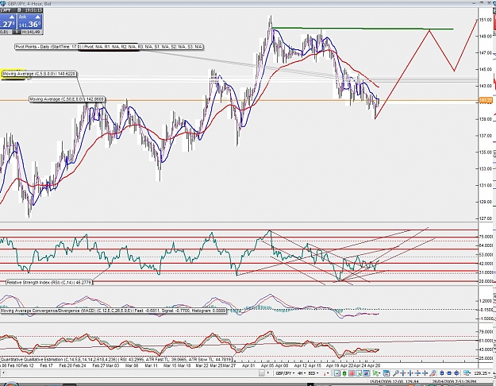Click the red square chart icon
Screen dimensions: 496x386
(352, 373)
